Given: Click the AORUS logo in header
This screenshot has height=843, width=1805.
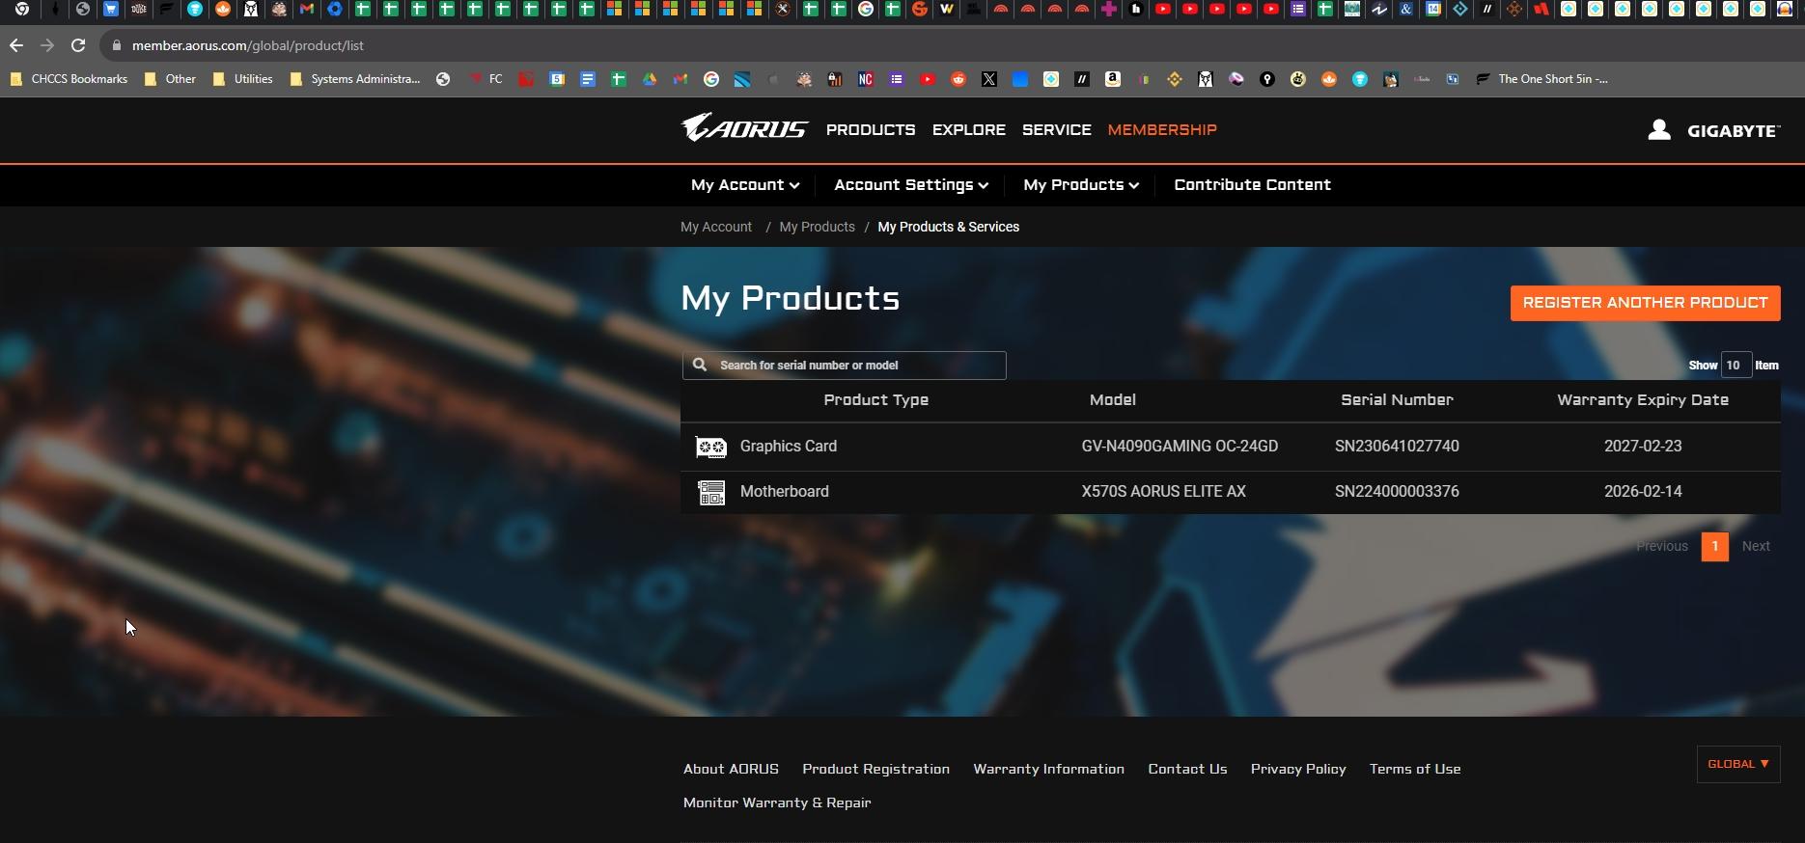Looking at the screenshot, I should tap(743, 128).
